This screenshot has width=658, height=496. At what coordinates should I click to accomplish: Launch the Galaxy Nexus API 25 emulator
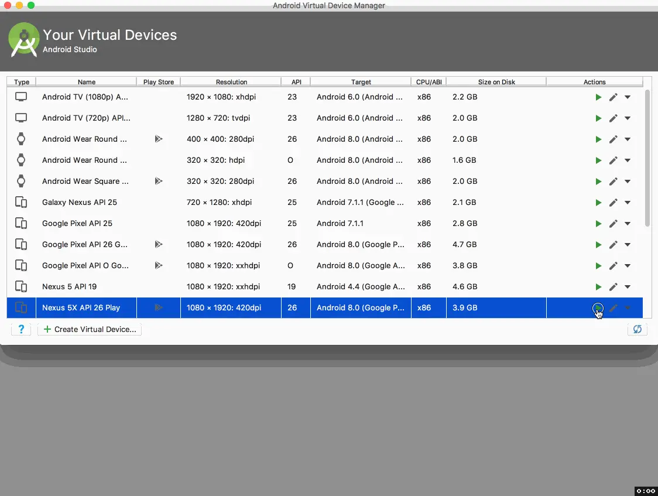[598, 203]
